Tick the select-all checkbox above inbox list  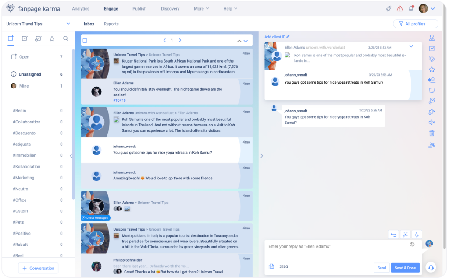[x=85, y=41]
